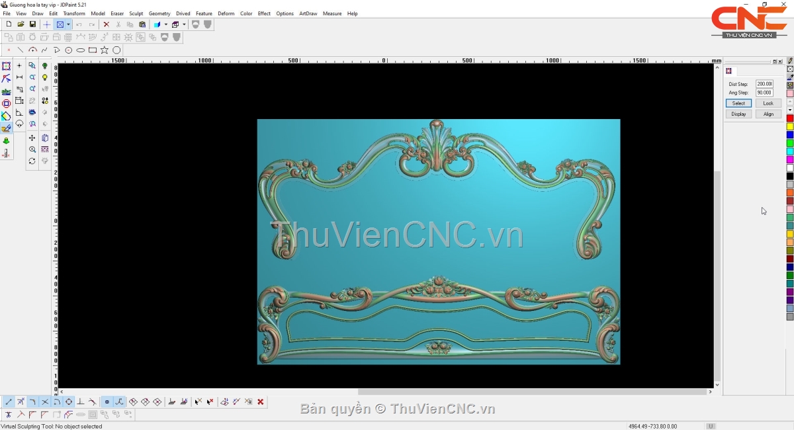Image resolution: width=794 pixels, height=430 pixels.
Task: Click the rectangle drawing tool
Action: [x=93, y=50]
